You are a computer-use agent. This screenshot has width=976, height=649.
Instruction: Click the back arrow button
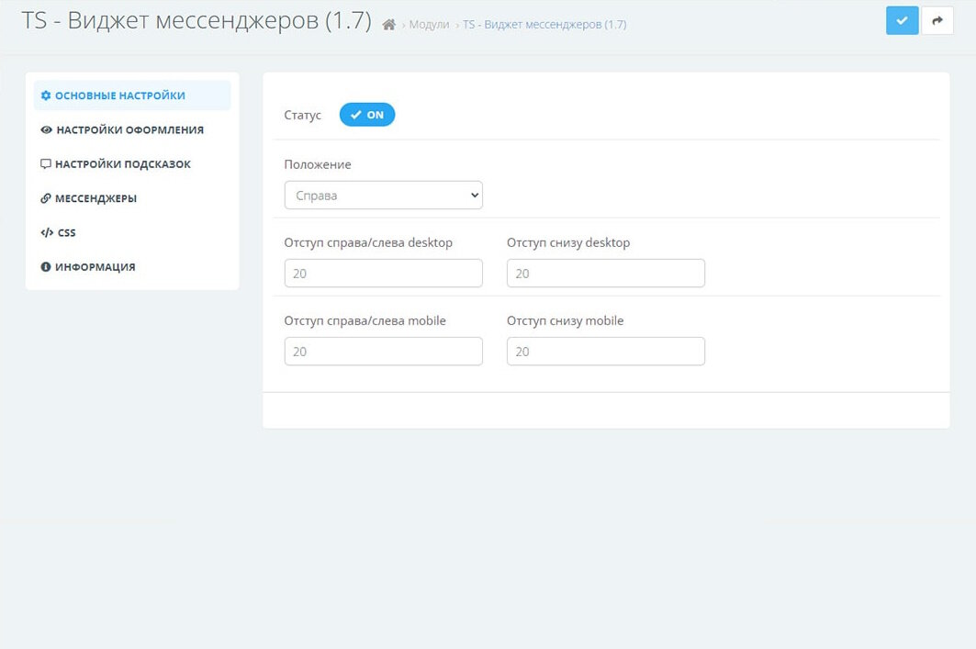(x=937, y=20)
